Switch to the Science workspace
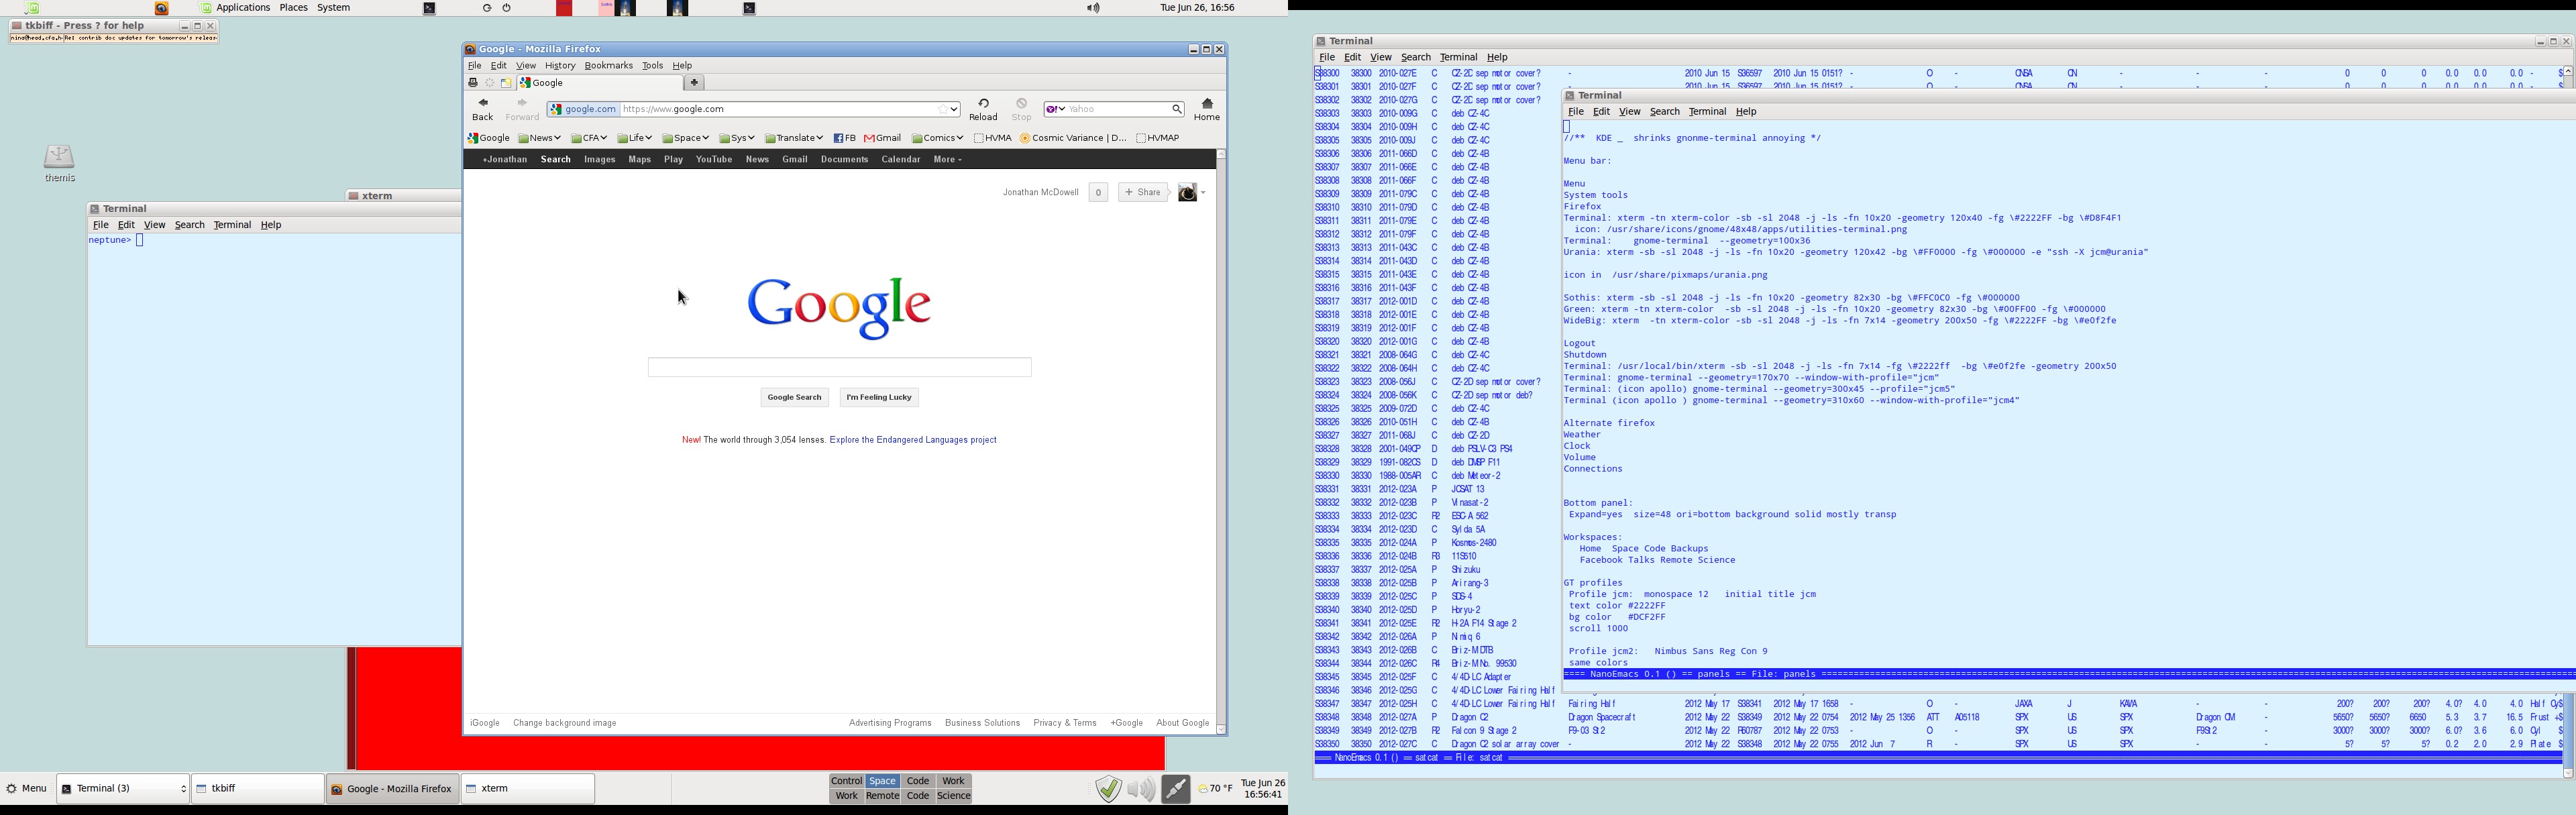 tap(954, 797)
